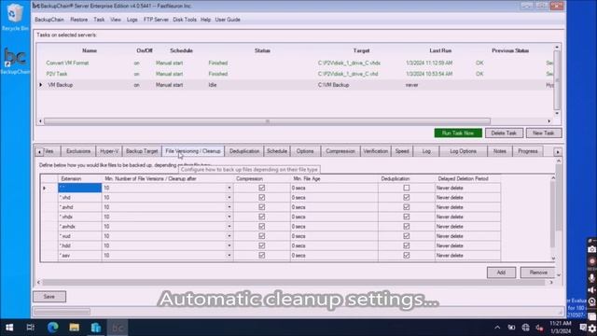Click task list scrollbar right arrow

[548, 121]
